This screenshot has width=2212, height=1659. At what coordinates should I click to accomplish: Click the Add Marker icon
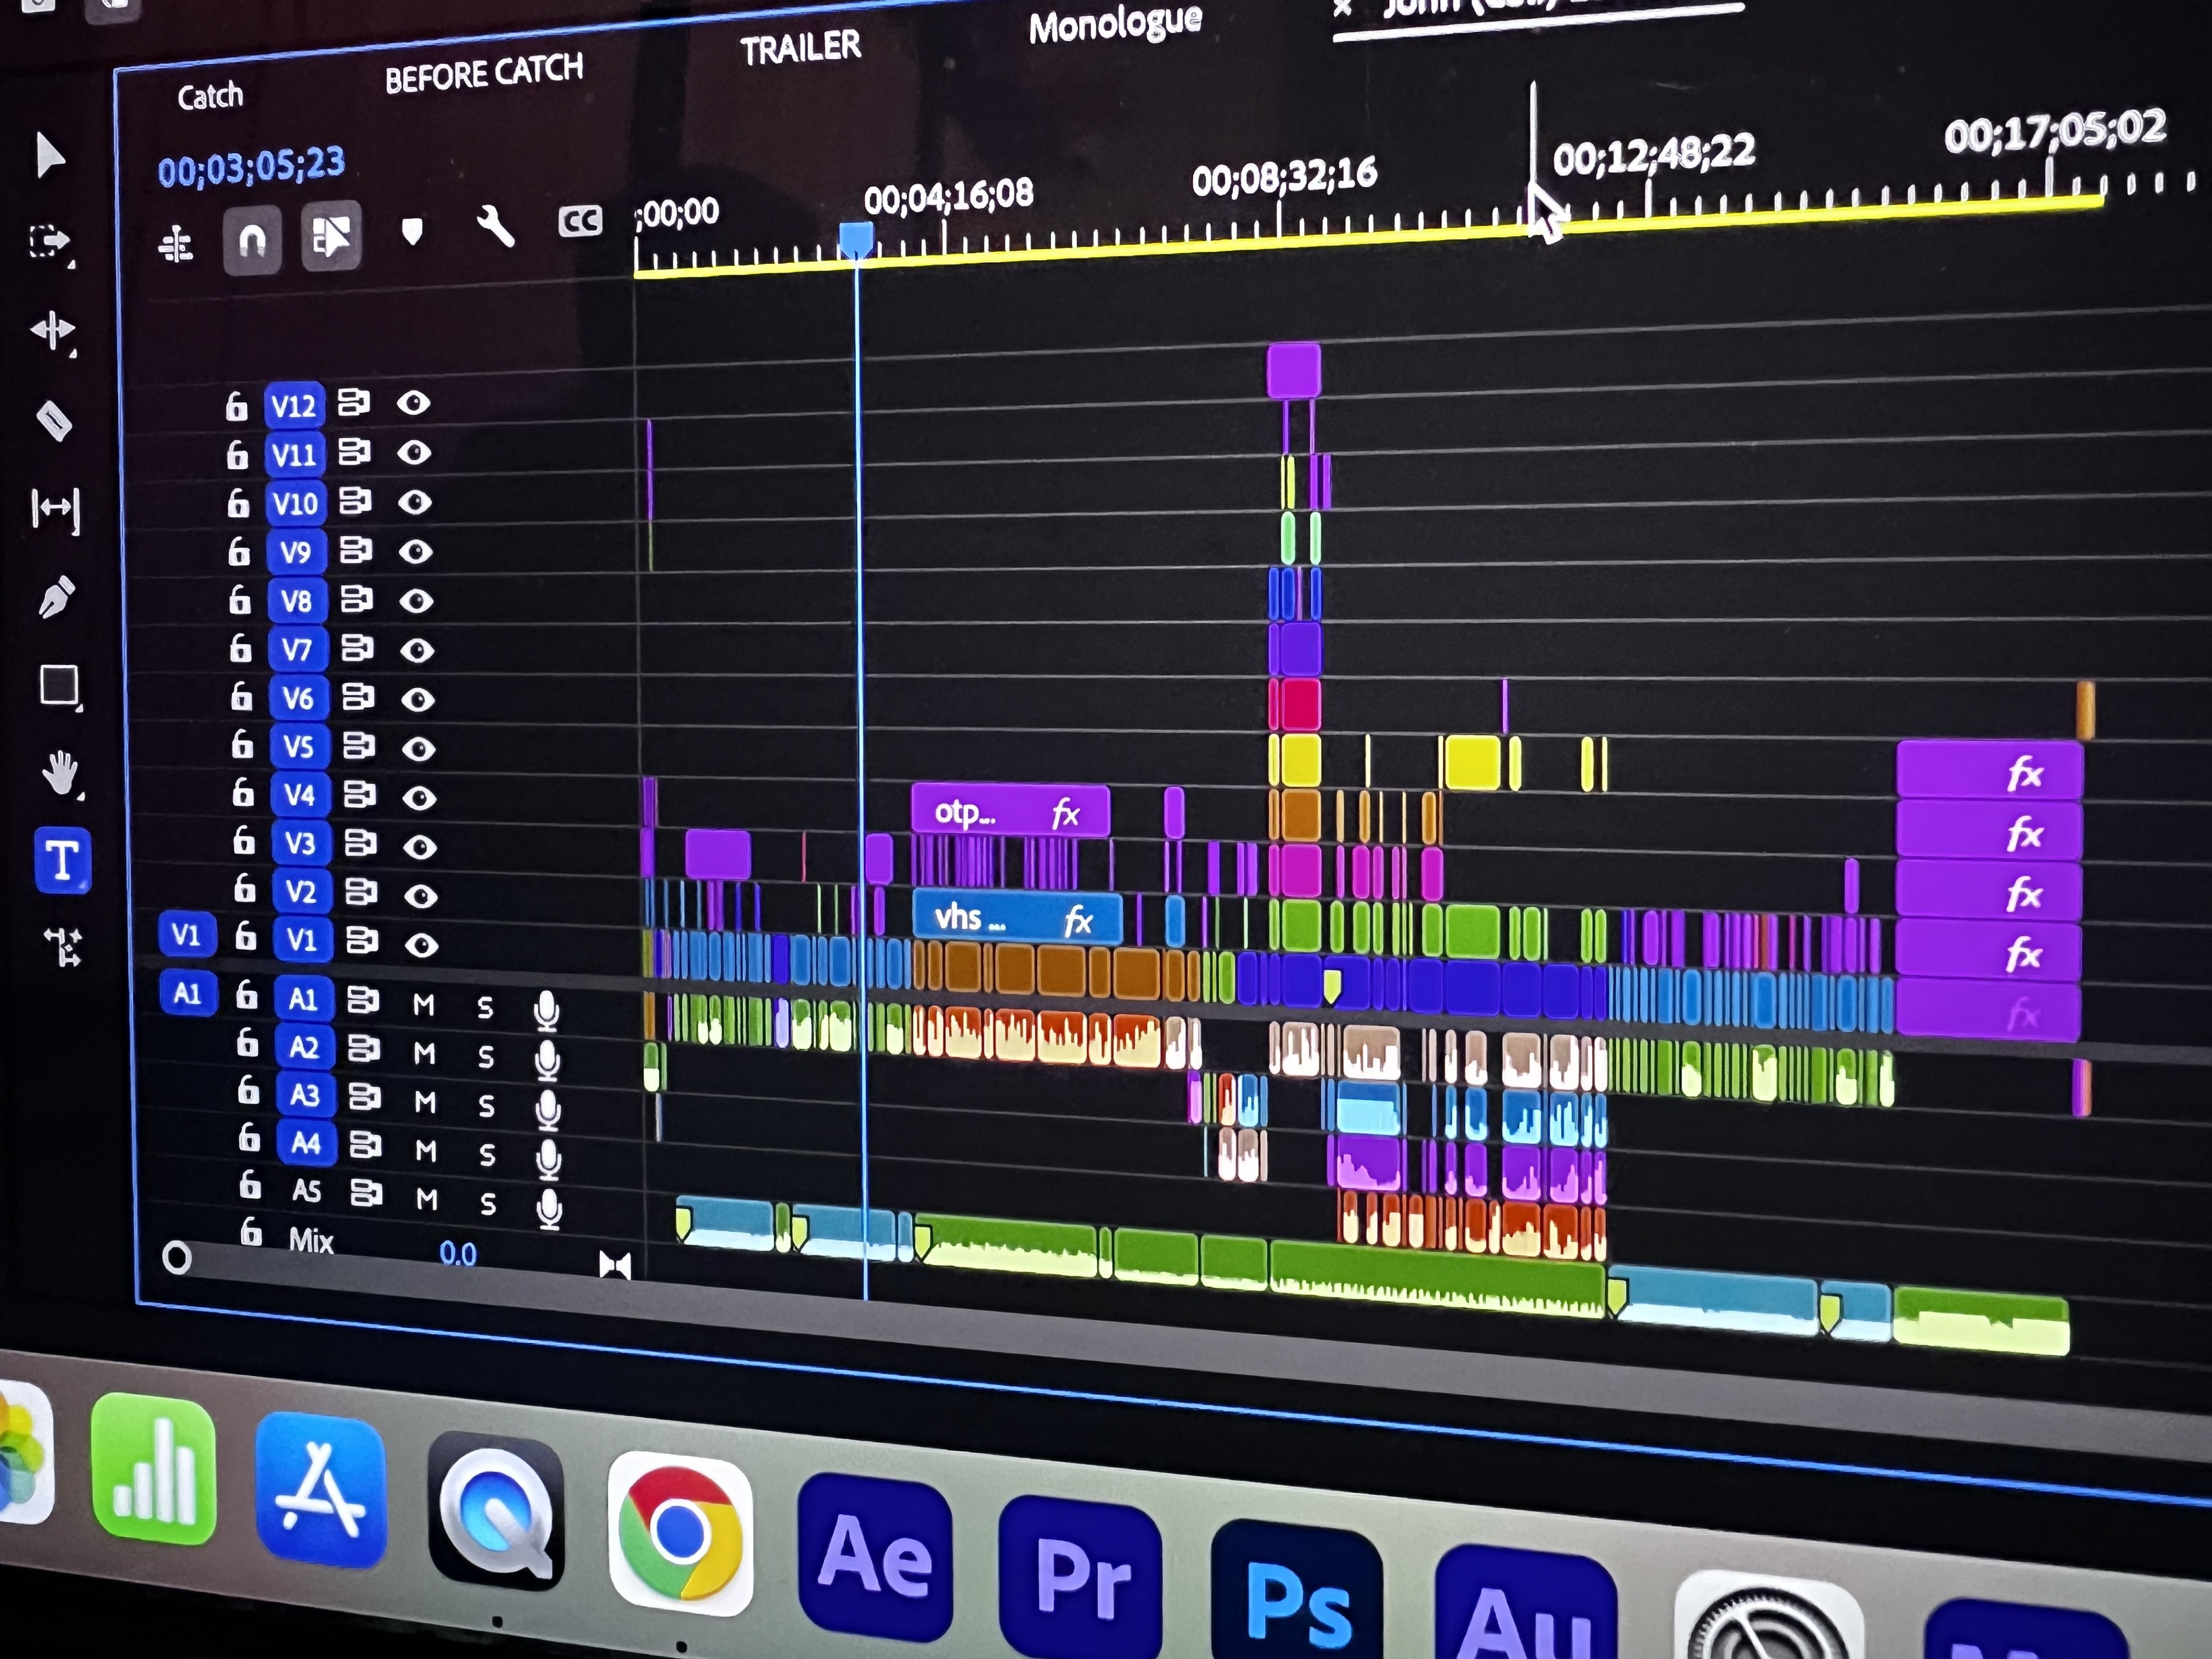(x=412, y=232)
